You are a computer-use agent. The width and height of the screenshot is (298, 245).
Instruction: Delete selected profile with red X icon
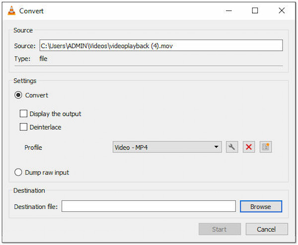click(249, 147)
